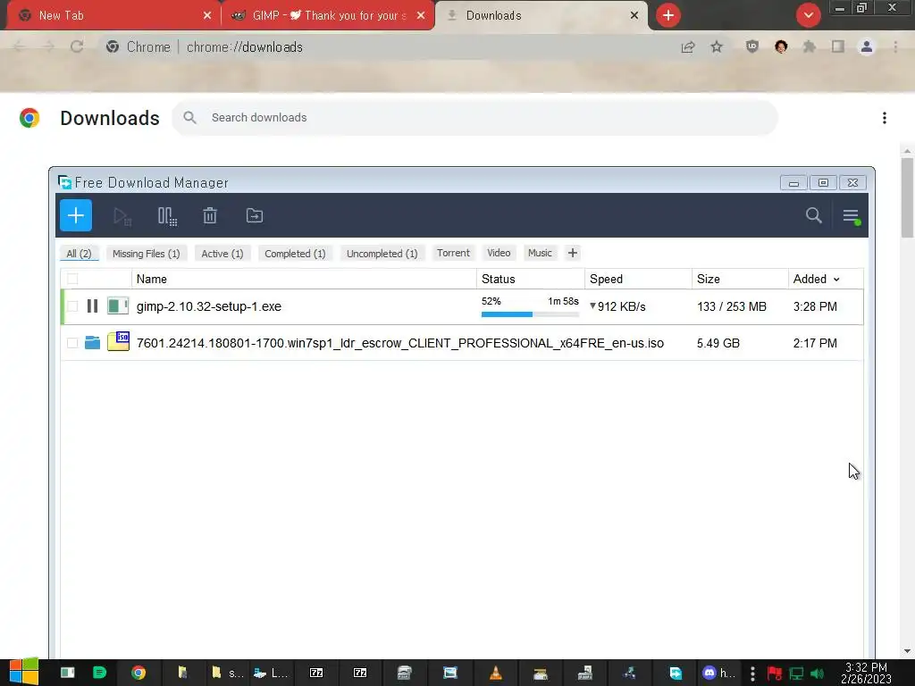Image resolution: width=915 pixels, height=686 pixels.
Task: Open new tab with red plus button
Action: click(668, 15)
